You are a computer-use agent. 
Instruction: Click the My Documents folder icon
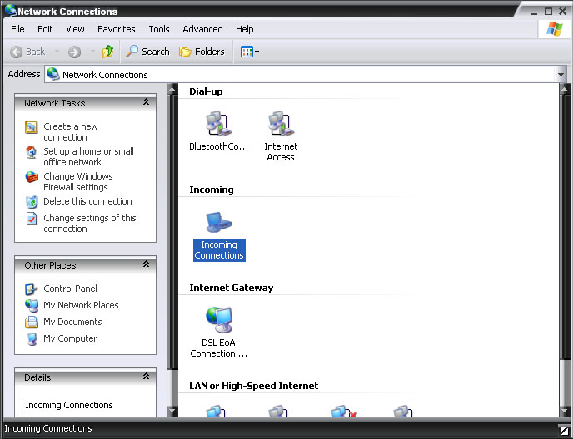(x=32, y=323)
